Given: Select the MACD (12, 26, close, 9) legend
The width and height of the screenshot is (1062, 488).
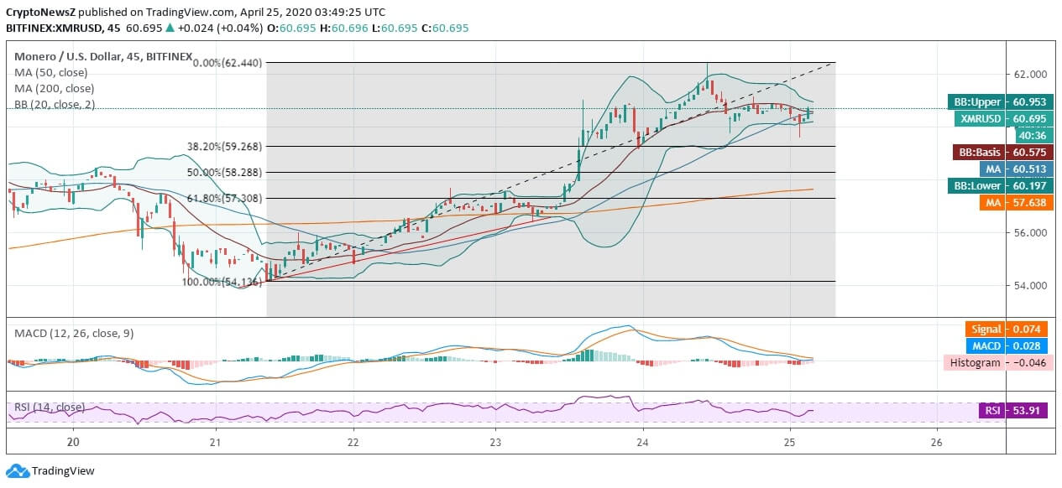Looking at the screenshot, I should point(74,333).
